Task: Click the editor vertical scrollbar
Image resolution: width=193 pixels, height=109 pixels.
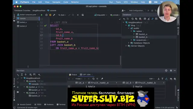Action: (121, 60)
